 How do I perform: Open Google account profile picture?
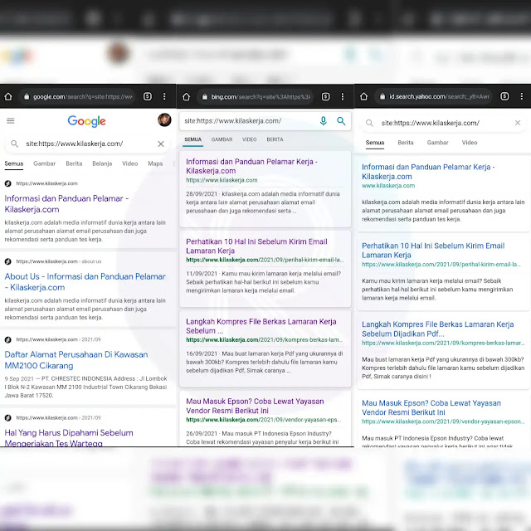point(164,119)
